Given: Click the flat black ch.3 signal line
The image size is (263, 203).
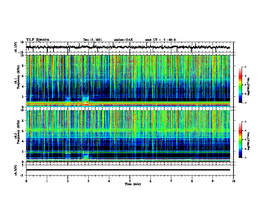Looking at the screenshot, I should tap(128, 170).
